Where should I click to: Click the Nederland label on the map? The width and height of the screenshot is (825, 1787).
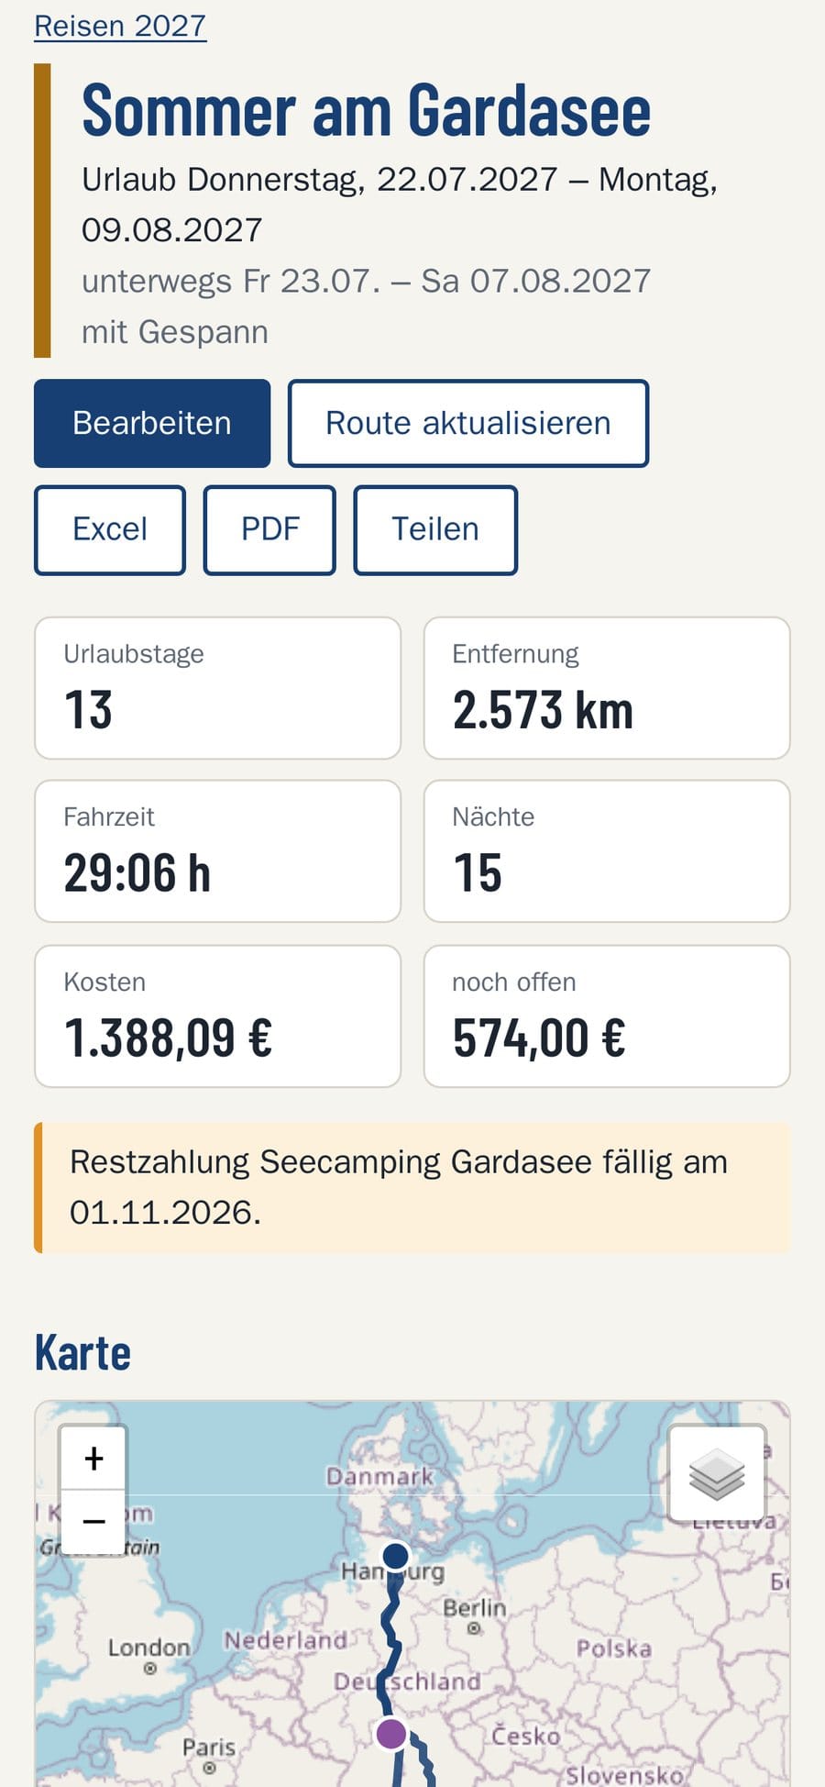click(285, 1639)
